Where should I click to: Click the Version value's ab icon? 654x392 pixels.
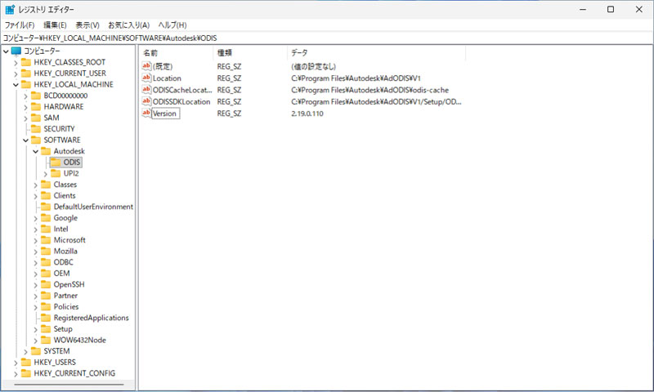pyautogui.click(x=146, y=114)
